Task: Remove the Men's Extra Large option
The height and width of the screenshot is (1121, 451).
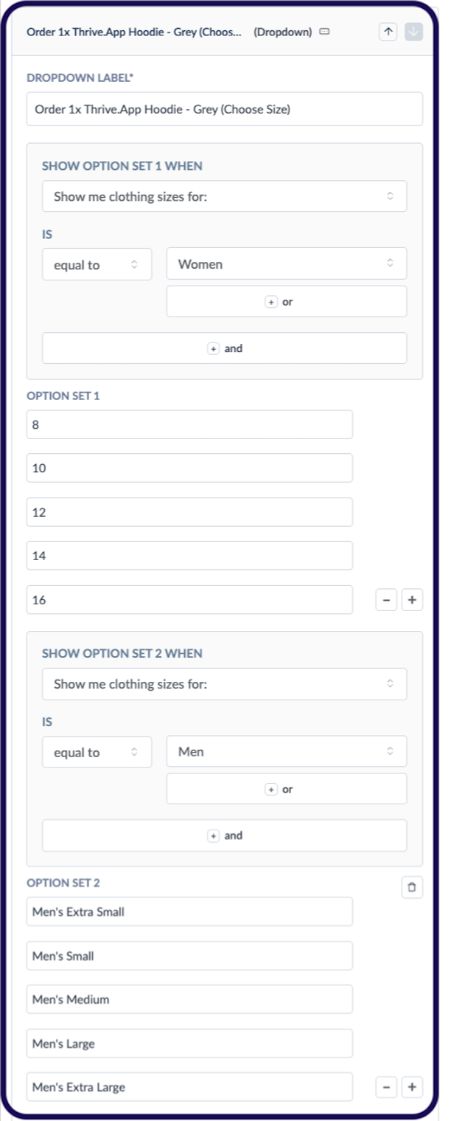Action: click(385, 1087)
